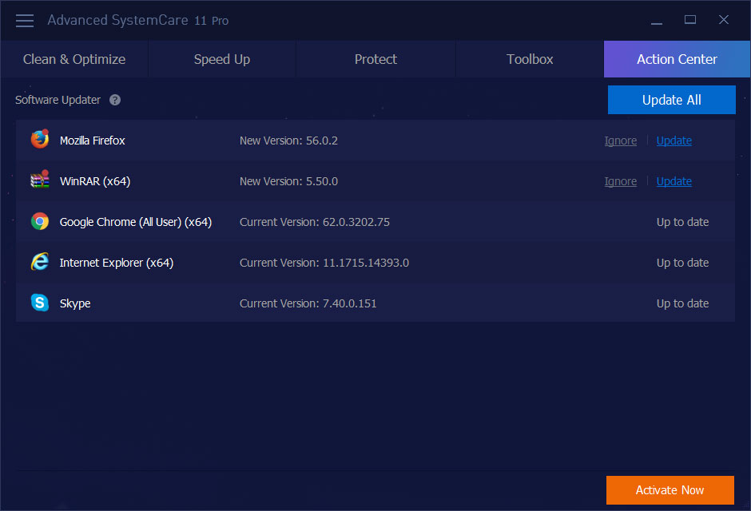Update WinRAR (x64) to 5.50.0
751x511 pixels.
coord(674,181)
